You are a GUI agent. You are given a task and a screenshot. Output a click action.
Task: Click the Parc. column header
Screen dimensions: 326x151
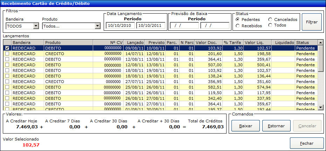coord(173,43)
